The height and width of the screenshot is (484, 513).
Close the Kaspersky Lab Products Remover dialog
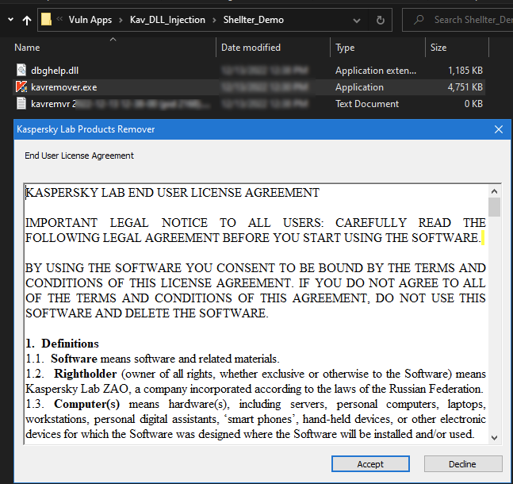click(x=499, y=129)
